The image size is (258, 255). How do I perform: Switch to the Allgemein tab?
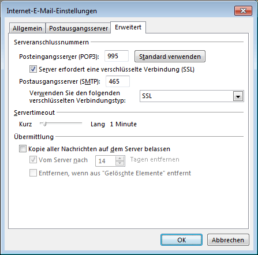27,28
